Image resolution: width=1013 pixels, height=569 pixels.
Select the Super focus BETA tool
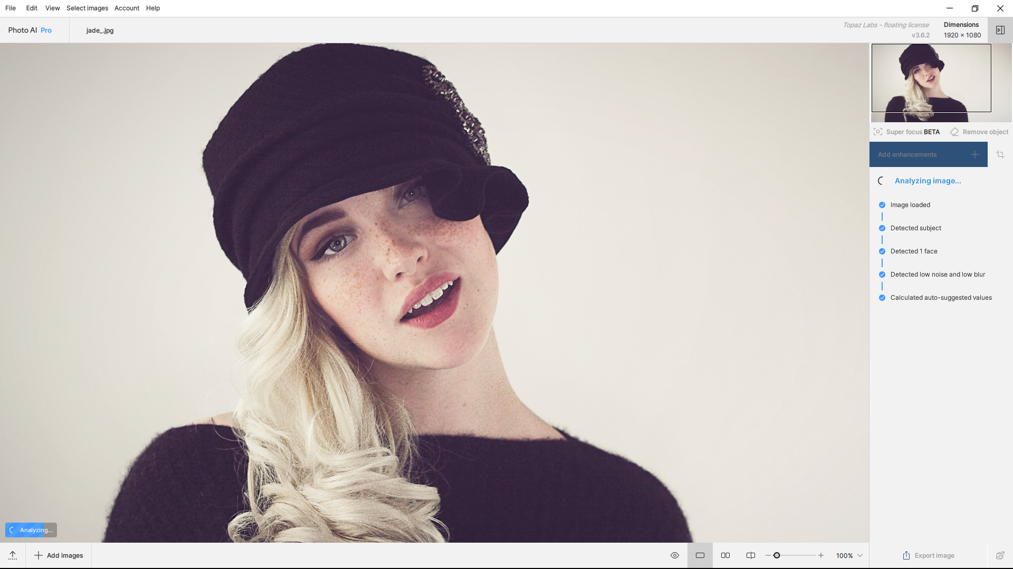click(x=907, y=132)
